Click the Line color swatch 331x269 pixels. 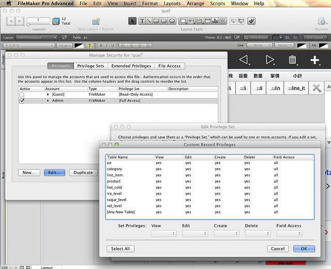[x=302, y=46]
